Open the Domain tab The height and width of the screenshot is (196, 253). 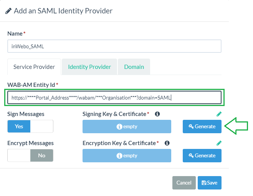(x=134, y=67)
